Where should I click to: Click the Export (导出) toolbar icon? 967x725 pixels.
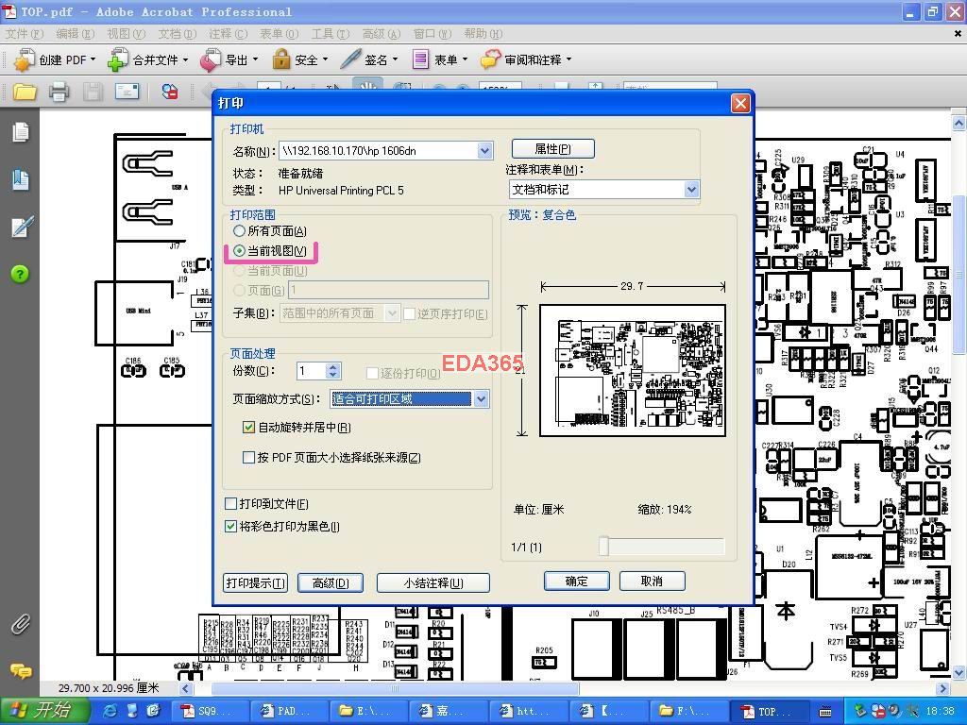211,60
